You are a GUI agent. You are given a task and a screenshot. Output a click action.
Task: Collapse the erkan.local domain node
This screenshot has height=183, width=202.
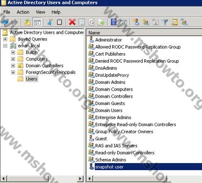point(5,46)
